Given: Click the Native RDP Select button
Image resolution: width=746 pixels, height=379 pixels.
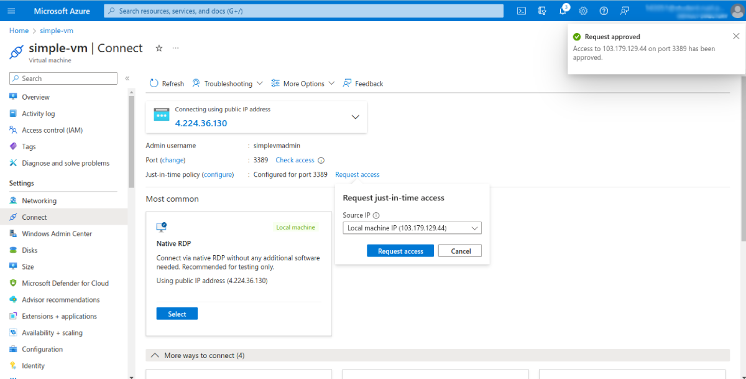Looking at the screenshot, I should (x=177, y=314).
